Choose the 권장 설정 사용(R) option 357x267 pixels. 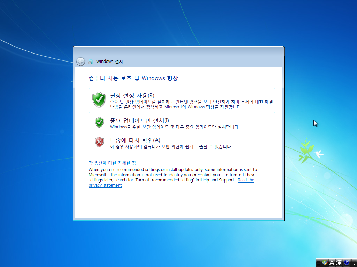[x=182, y=100]
